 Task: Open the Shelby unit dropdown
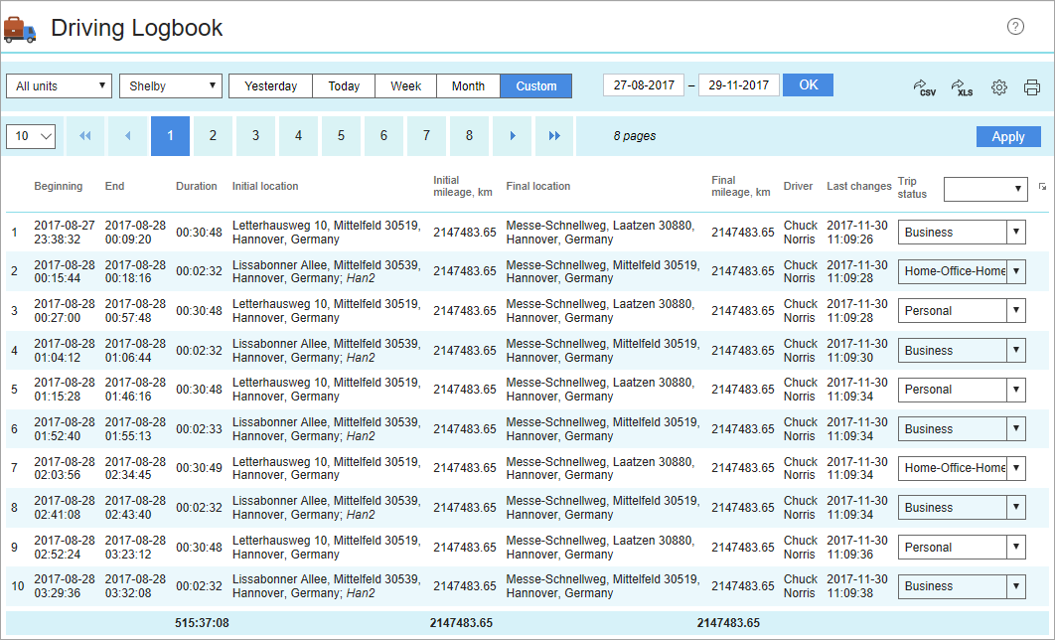171,86
